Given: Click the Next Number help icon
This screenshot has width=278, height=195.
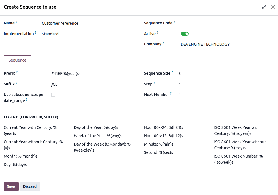Looking at the screenshot, I should [x=171, y=93].
